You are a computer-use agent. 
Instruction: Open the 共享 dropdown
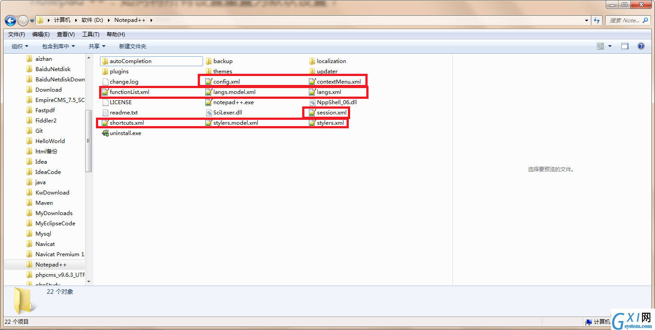click(x=97, y=46)
